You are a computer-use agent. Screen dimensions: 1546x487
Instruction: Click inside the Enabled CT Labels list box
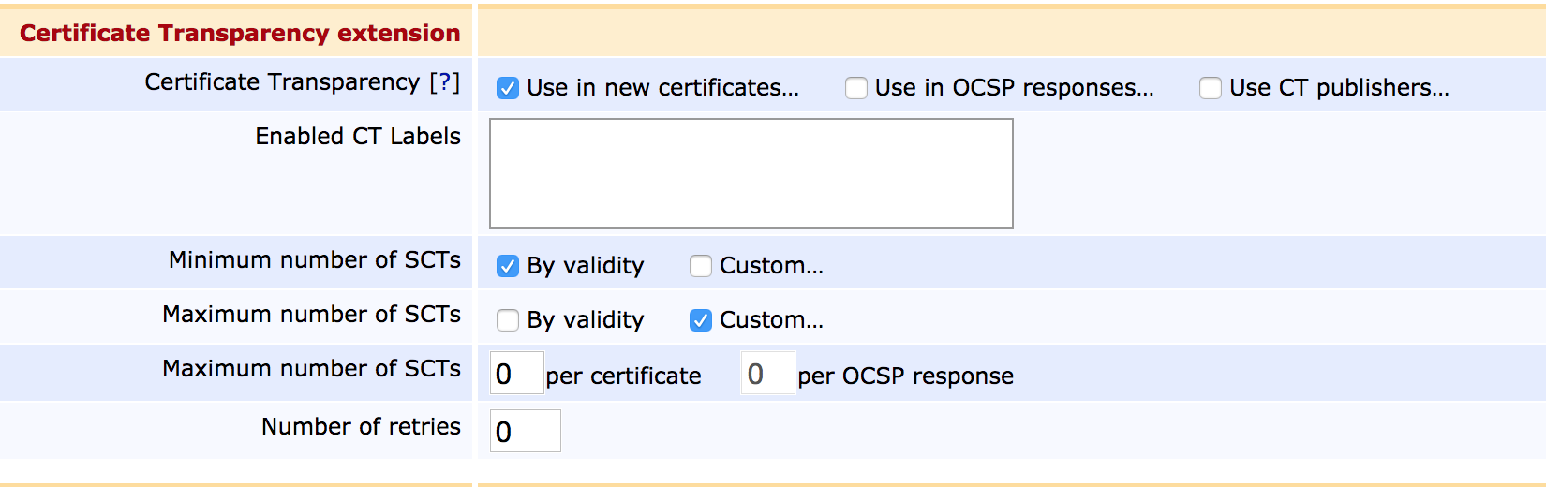(x=751, y=173)
